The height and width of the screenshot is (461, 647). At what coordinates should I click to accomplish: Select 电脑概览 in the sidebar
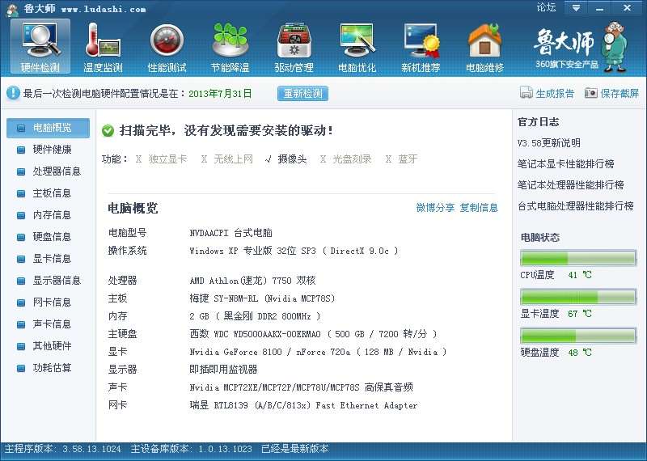point(48,128)
